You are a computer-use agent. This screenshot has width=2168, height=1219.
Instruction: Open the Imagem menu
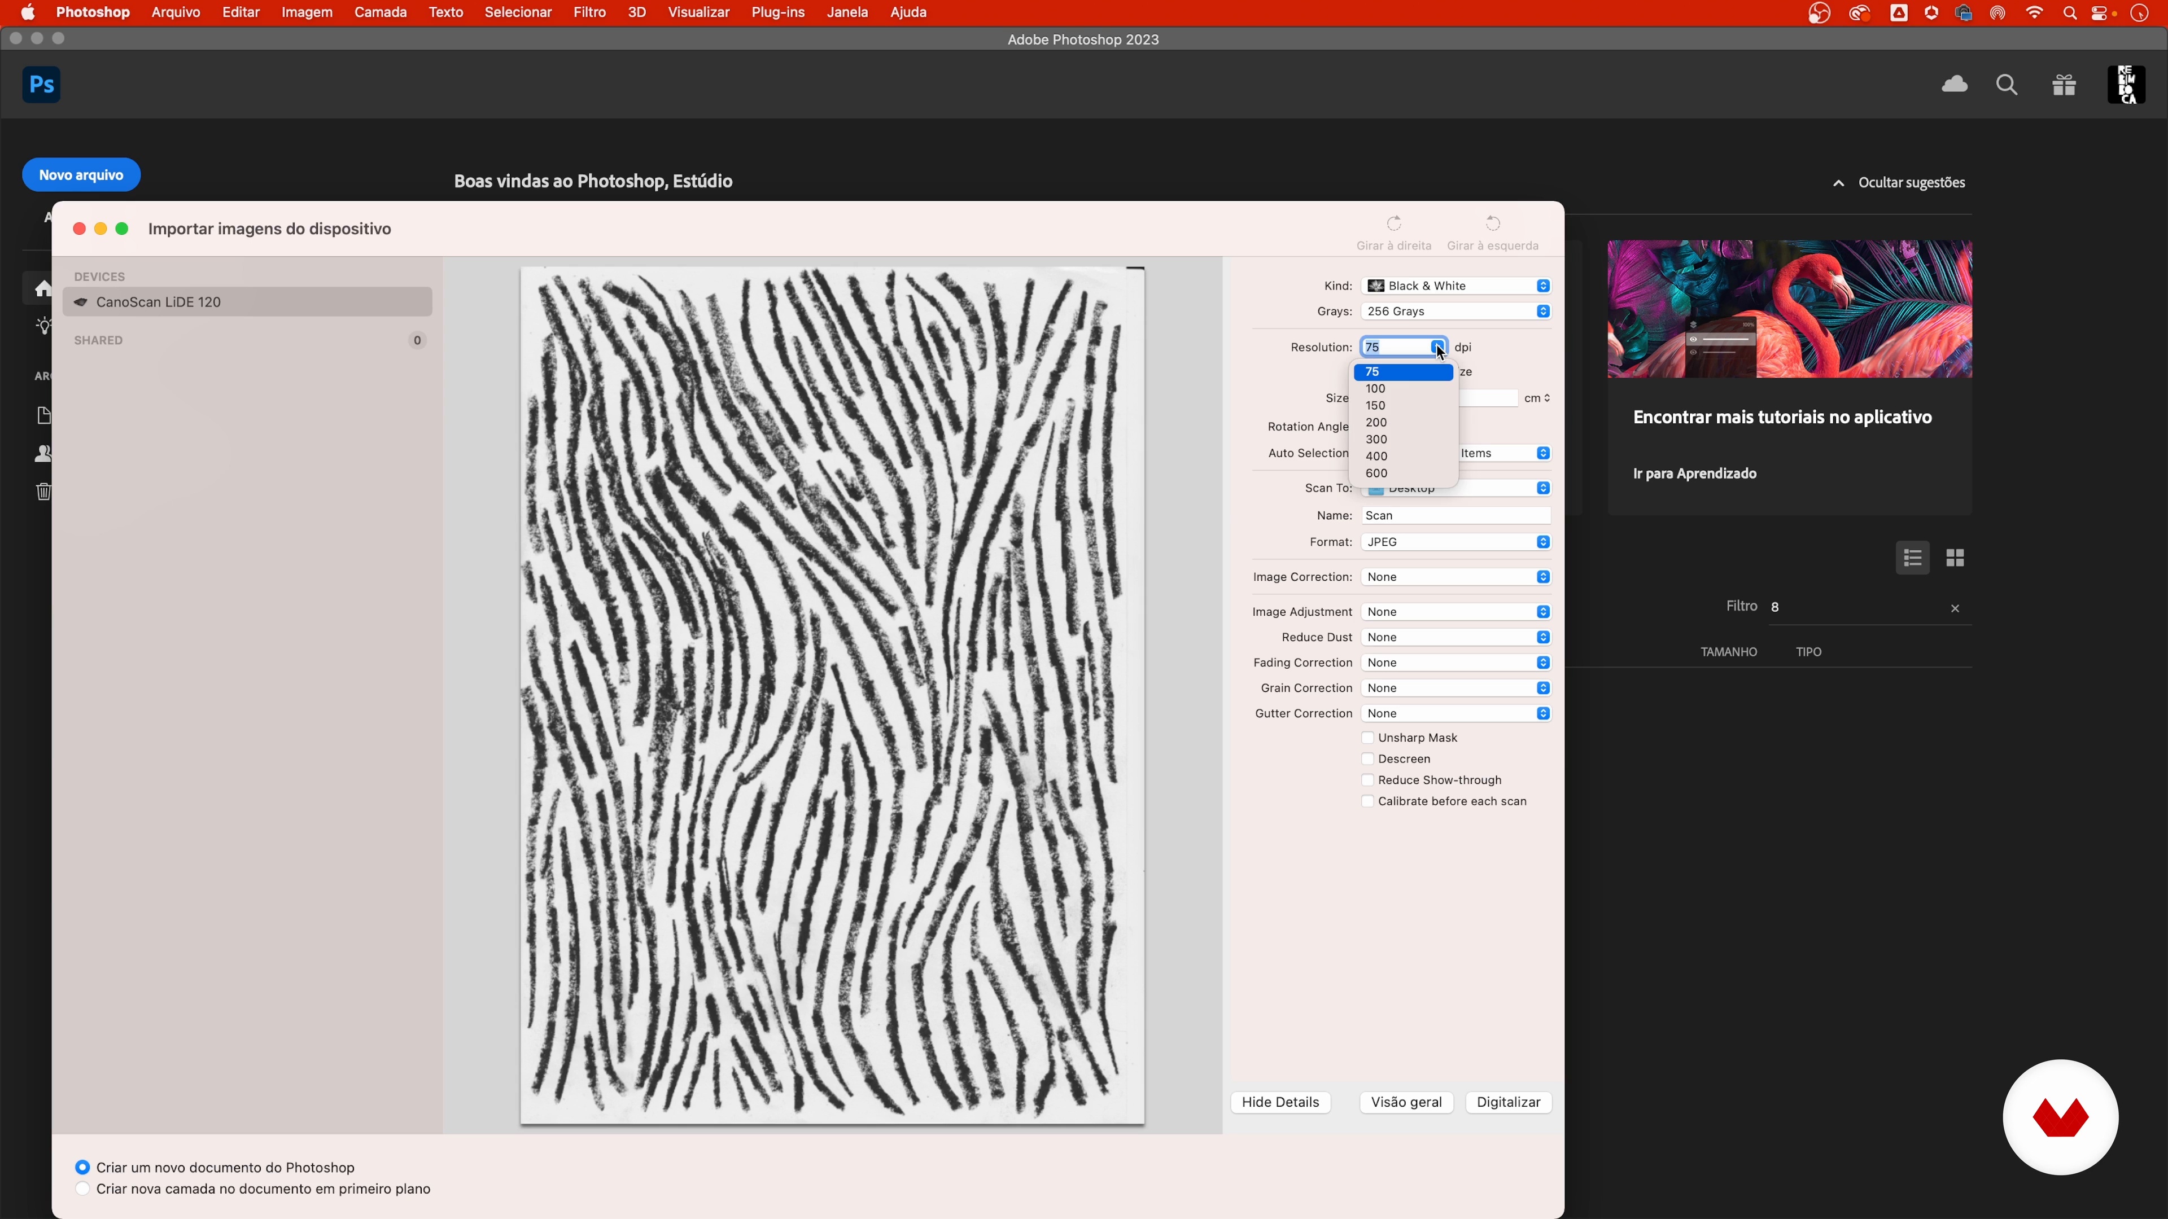(x=307, y=12)
